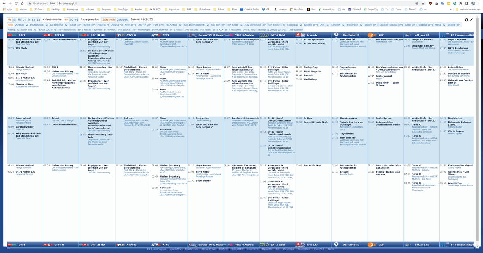Open the Amazon bookmark
The width and height of the screenshot is (483, 253).
tap(280, 9)
